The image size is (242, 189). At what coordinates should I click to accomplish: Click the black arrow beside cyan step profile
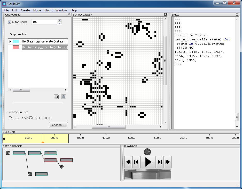[x=10, y=41]
